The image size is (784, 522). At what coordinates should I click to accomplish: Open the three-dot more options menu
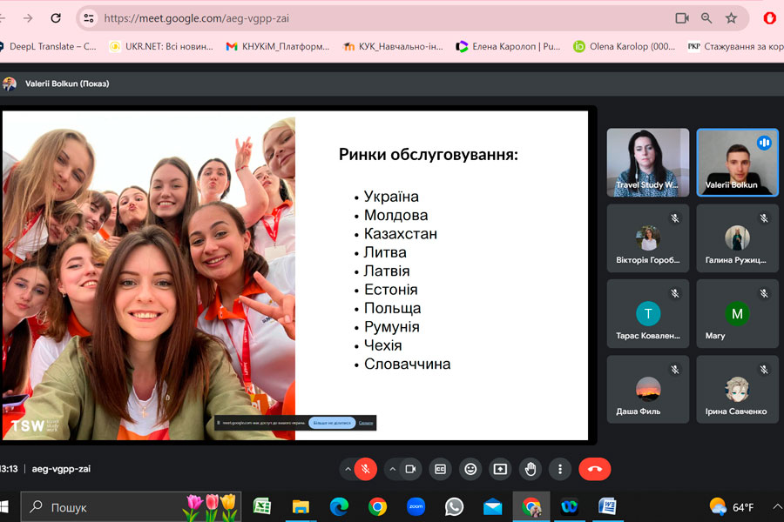(x=560, y=469)
